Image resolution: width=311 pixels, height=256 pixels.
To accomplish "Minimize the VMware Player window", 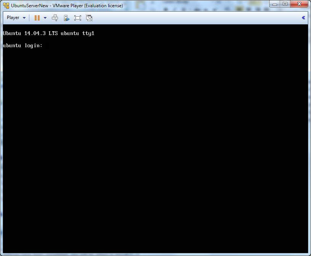I will tap(276, 4).
